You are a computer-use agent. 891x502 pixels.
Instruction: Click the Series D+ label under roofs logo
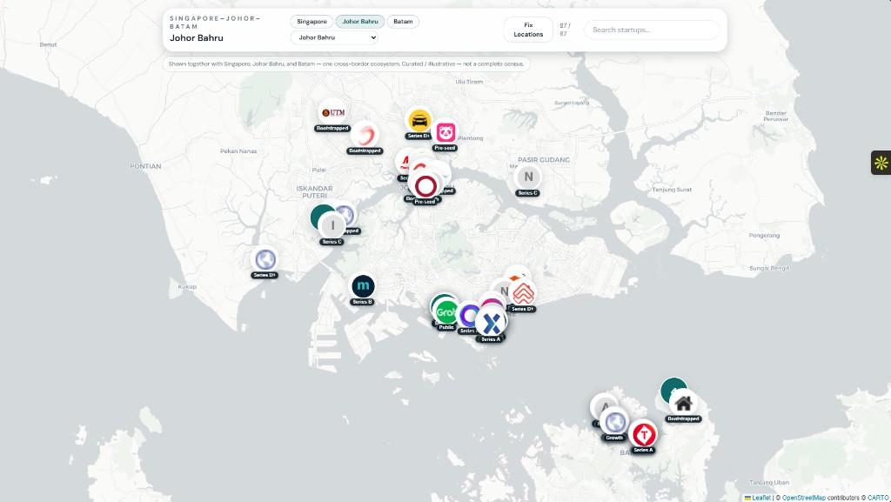tap(523, 310)
